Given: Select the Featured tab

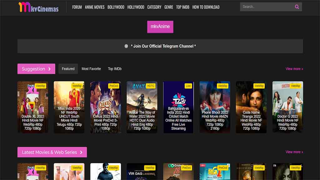Looking at the screenshot, I should click(x=68, y=69).
